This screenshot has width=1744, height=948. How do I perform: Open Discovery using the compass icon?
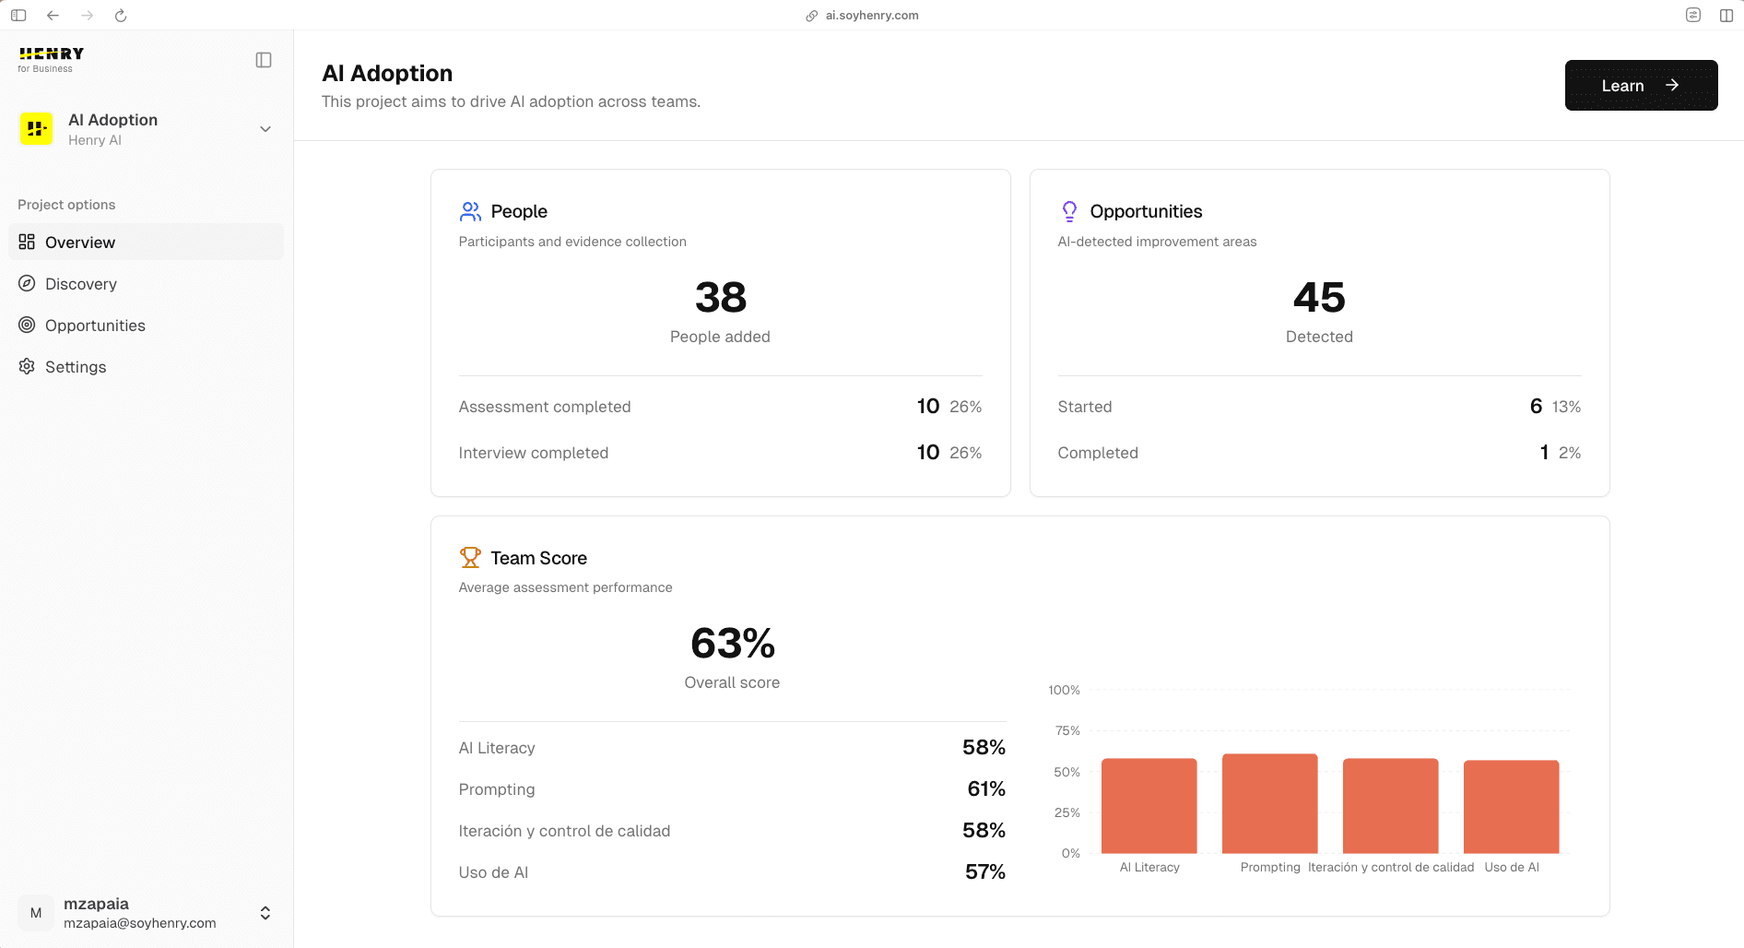[x=27, y=283]
